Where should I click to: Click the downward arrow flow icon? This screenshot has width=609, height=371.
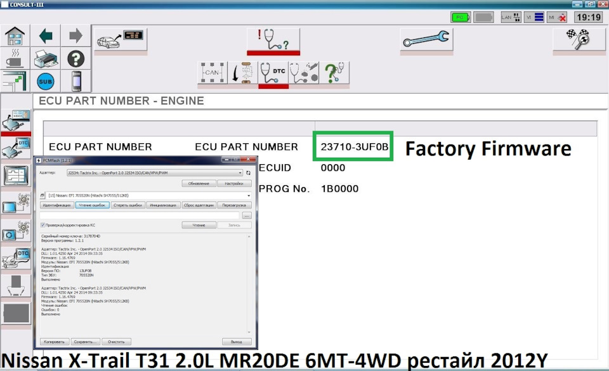(242, 72)
